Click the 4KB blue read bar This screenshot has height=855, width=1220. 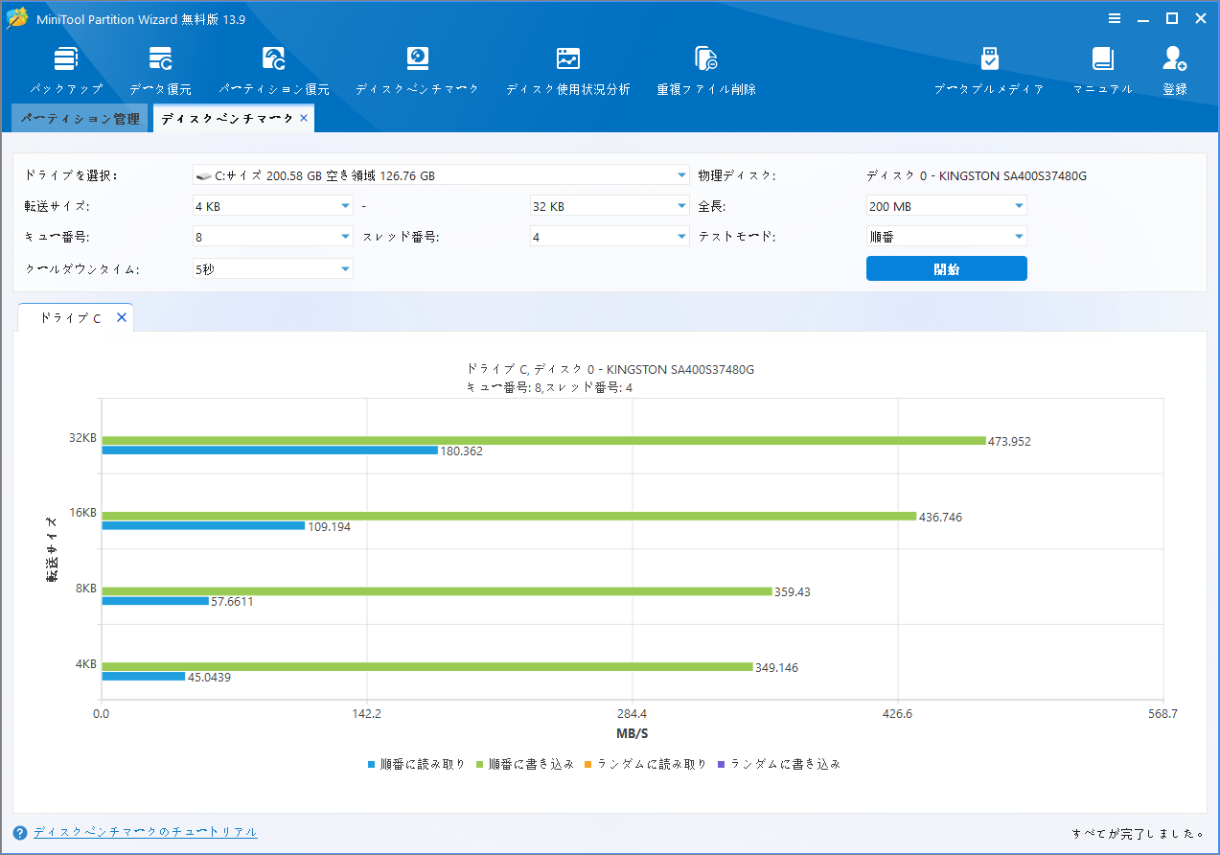[x=143, y=676]
